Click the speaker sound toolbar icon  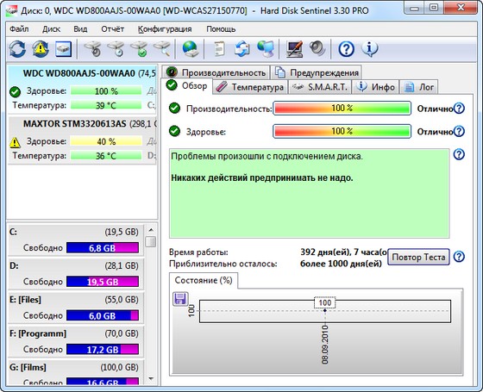pos(317,48)
